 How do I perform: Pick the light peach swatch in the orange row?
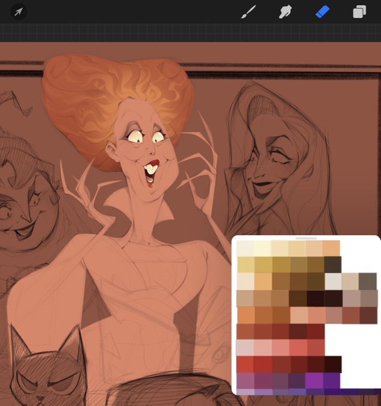(x=299, y=315)
